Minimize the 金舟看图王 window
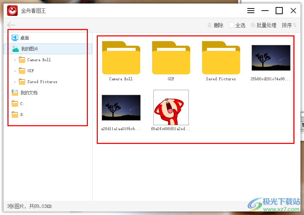The width and height of the screenshot is (304, 215). [x=265, y=11]
